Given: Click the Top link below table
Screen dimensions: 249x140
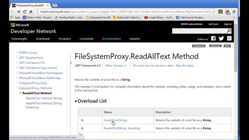Looking at the screenshot, I should coord(80,134).
